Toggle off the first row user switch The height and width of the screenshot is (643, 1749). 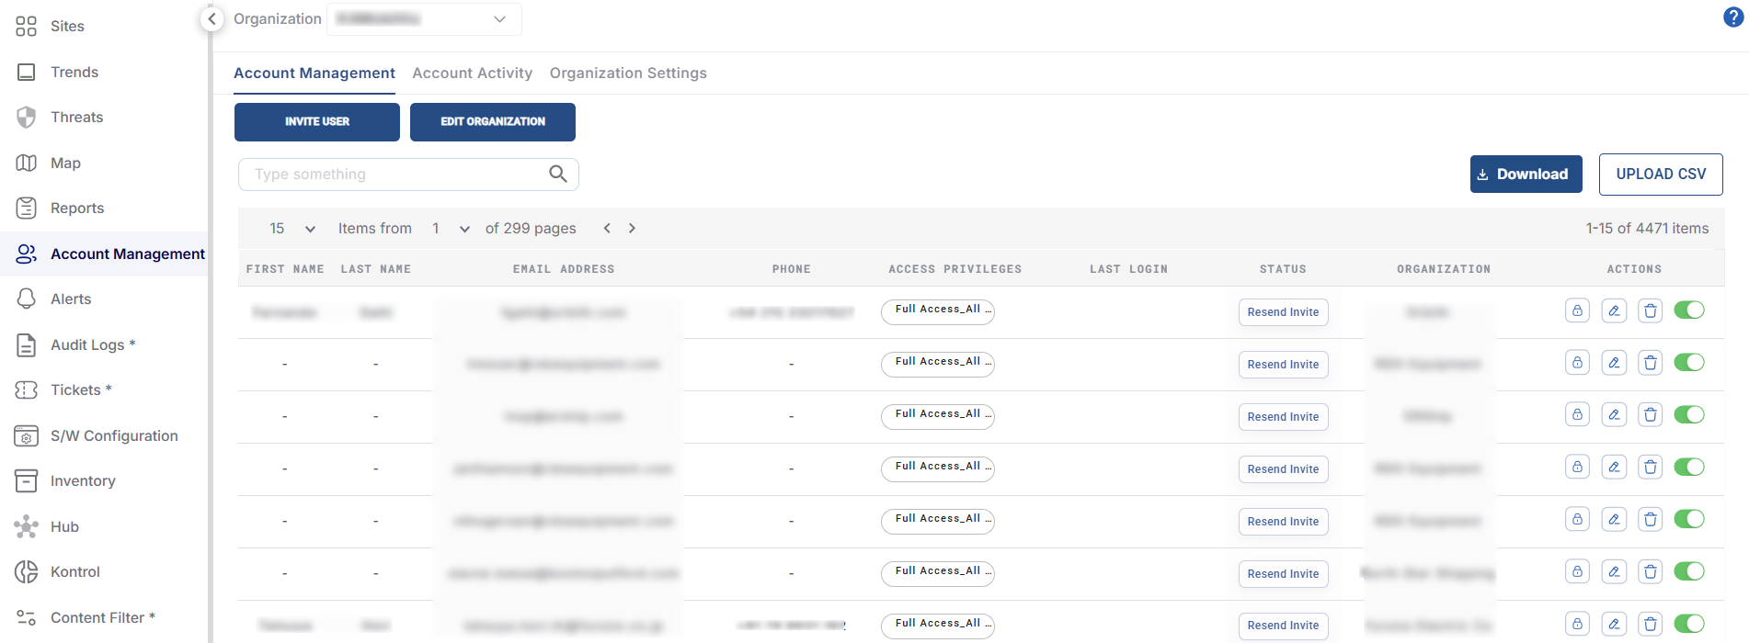click(x=1689, y=310)
